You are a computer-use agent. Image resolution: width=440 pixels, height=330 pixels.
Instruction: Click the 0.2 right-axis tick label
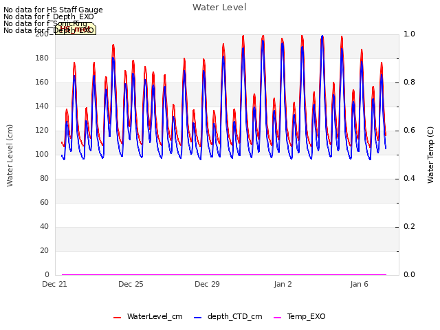(409, 226)
